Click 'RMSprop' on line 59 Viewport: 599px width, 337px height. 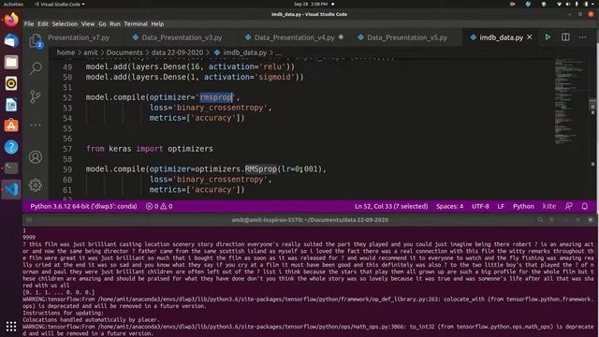point(260,168)
